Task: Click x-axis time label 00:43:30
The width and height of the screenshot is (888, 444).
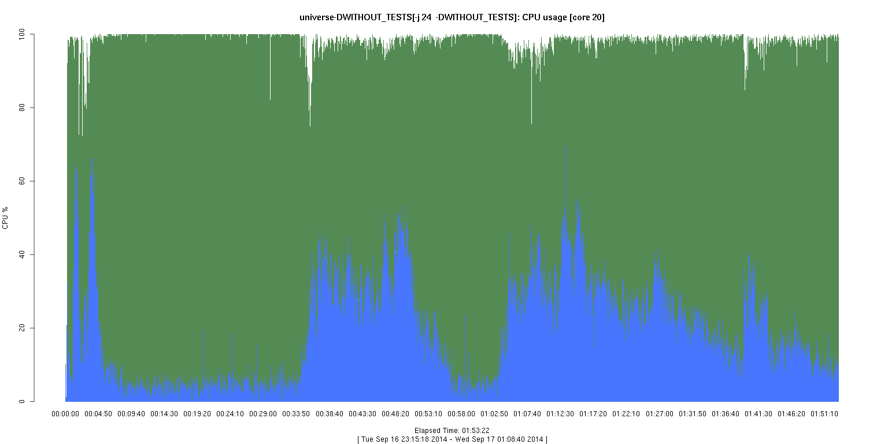Action: [x=362, y=414]
